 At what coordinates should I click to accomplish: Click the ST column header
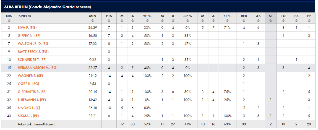tap(271, 18)
